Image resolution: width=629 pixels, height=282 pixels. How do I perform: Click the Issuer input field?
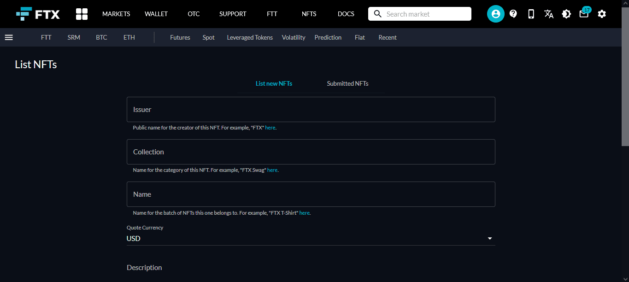point(311,109)
